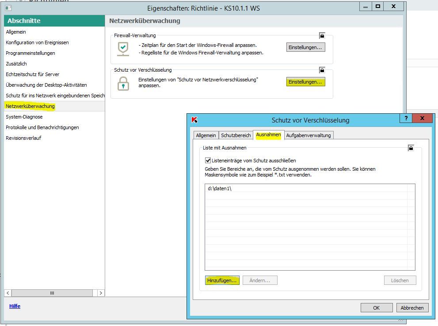Image resolution: width=438 pixels, height=326 pixels.
Task: Open Überwachung der Desktop-Aktivitäten section
Action: tap(54, 85)
